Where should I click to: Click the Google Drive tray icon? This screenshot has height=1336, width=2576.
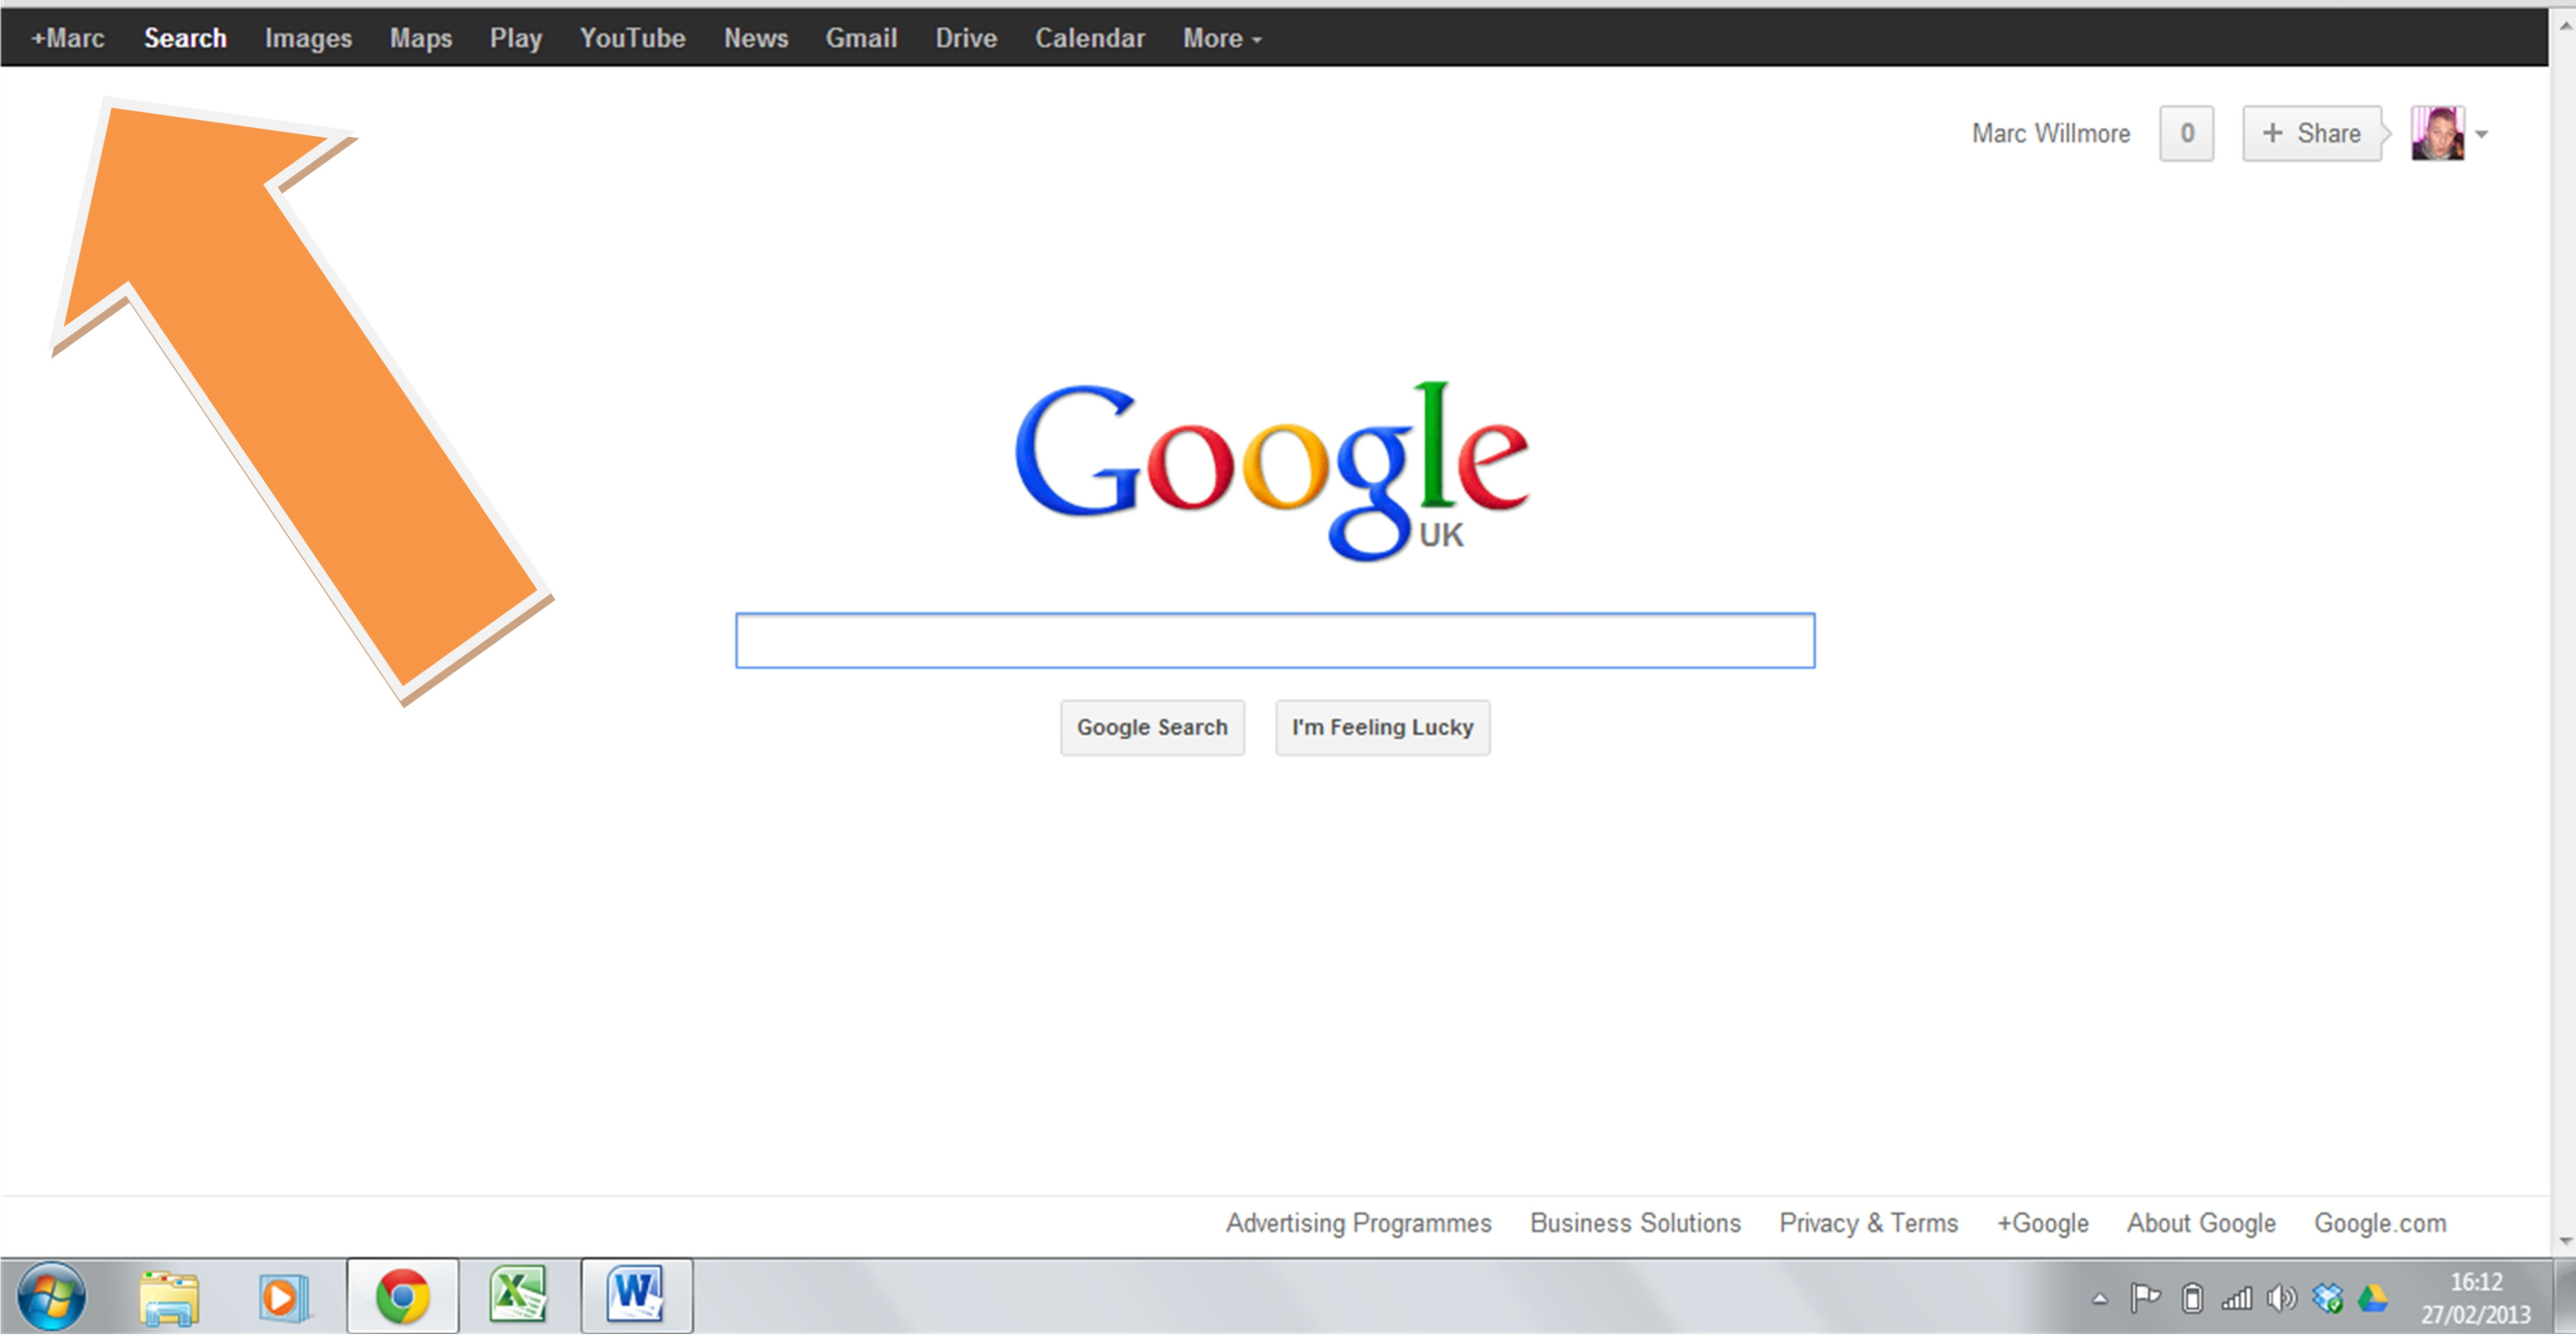coord(2373,1299)
